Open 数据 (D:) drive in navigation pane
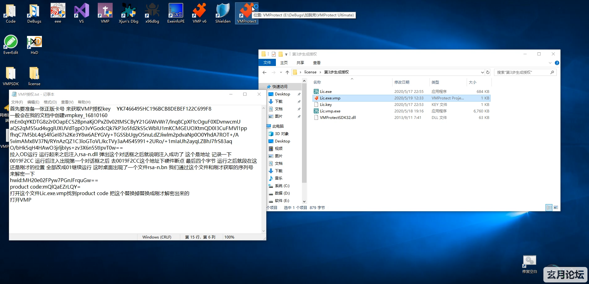Image resolution: width=589 pixels, height=284 pixels. tap(282, 193)
